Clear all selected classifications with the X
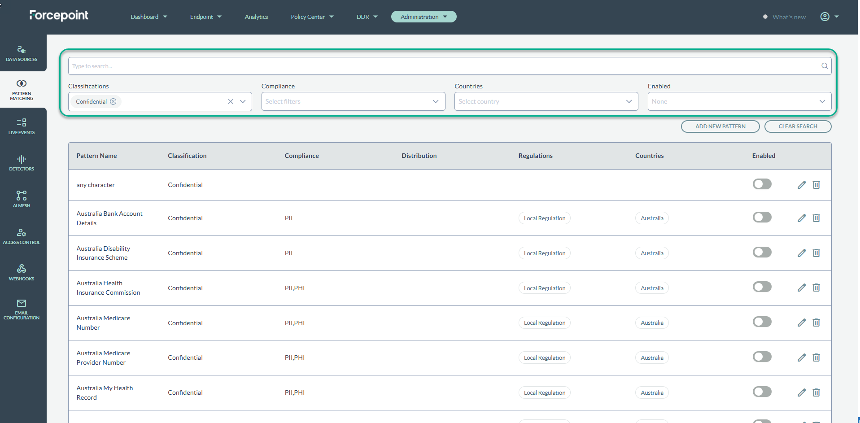 [x=231, y=101]
